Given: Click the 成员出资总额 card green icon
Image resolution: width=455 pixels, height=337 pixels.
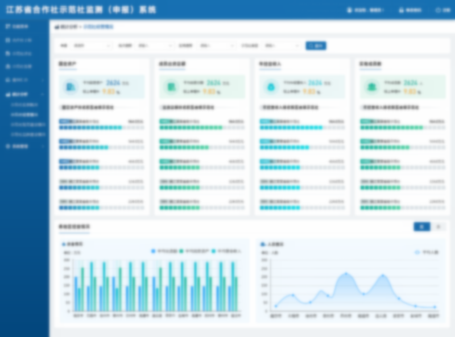Looking at the screenshot, I should click(171, 87).
